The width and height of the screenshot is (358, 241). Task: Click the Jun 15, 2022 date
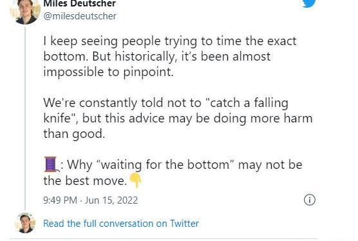111,200
